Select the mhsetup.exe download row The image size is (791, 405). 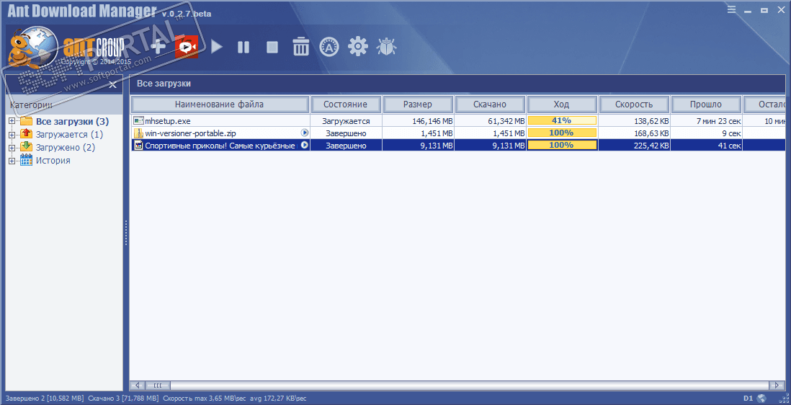457,121
